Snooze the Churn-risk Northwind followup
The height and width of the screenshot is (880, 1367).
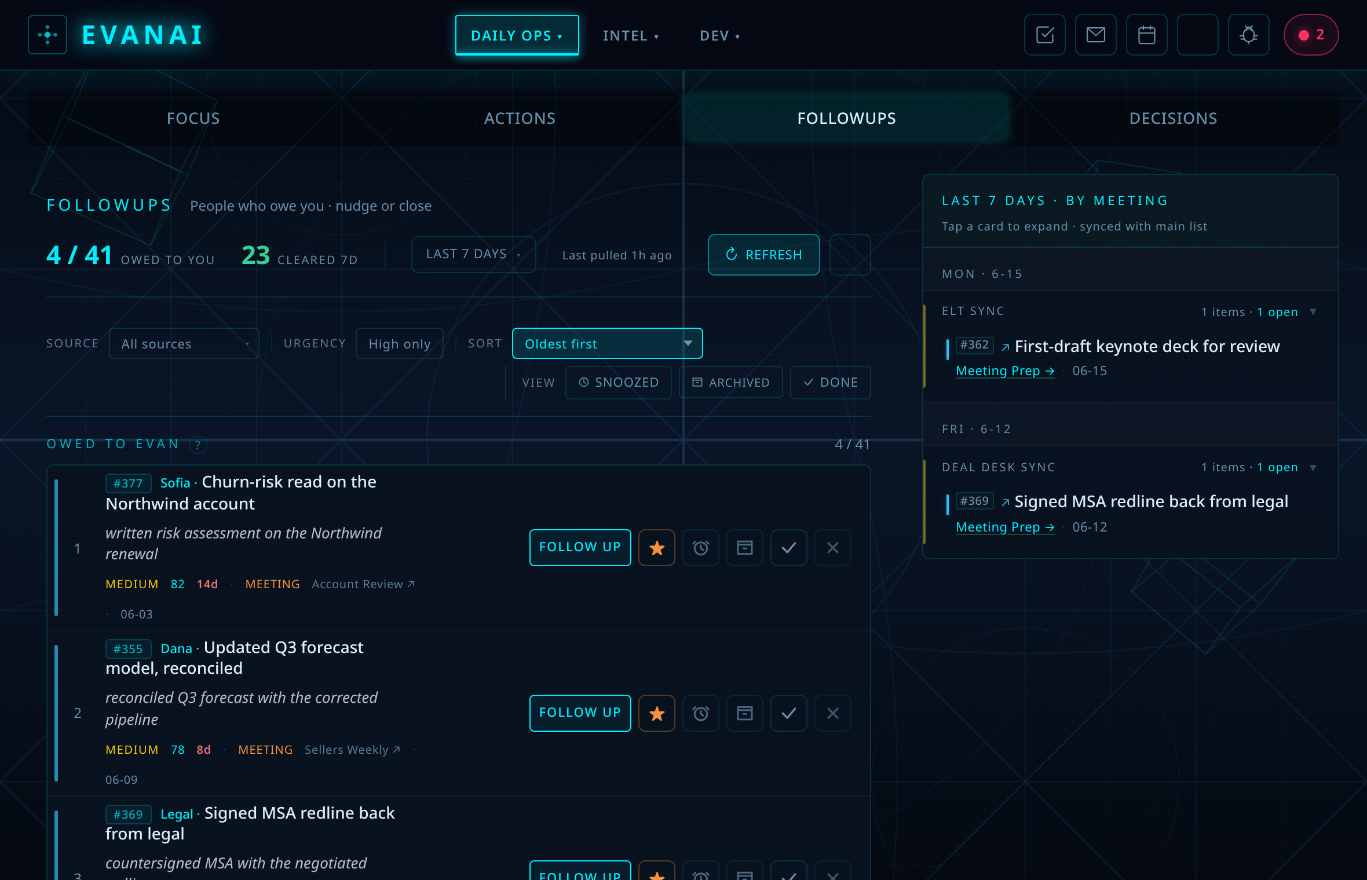point(701,548)
